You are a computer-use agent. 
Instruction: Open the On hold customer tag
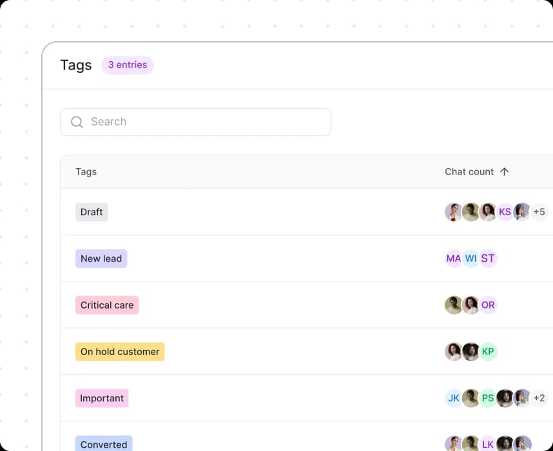[x=120, y=352]
